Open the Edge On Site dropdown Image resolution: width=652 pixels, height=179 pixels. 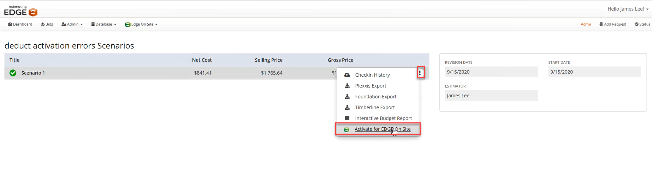coord(141,24)
